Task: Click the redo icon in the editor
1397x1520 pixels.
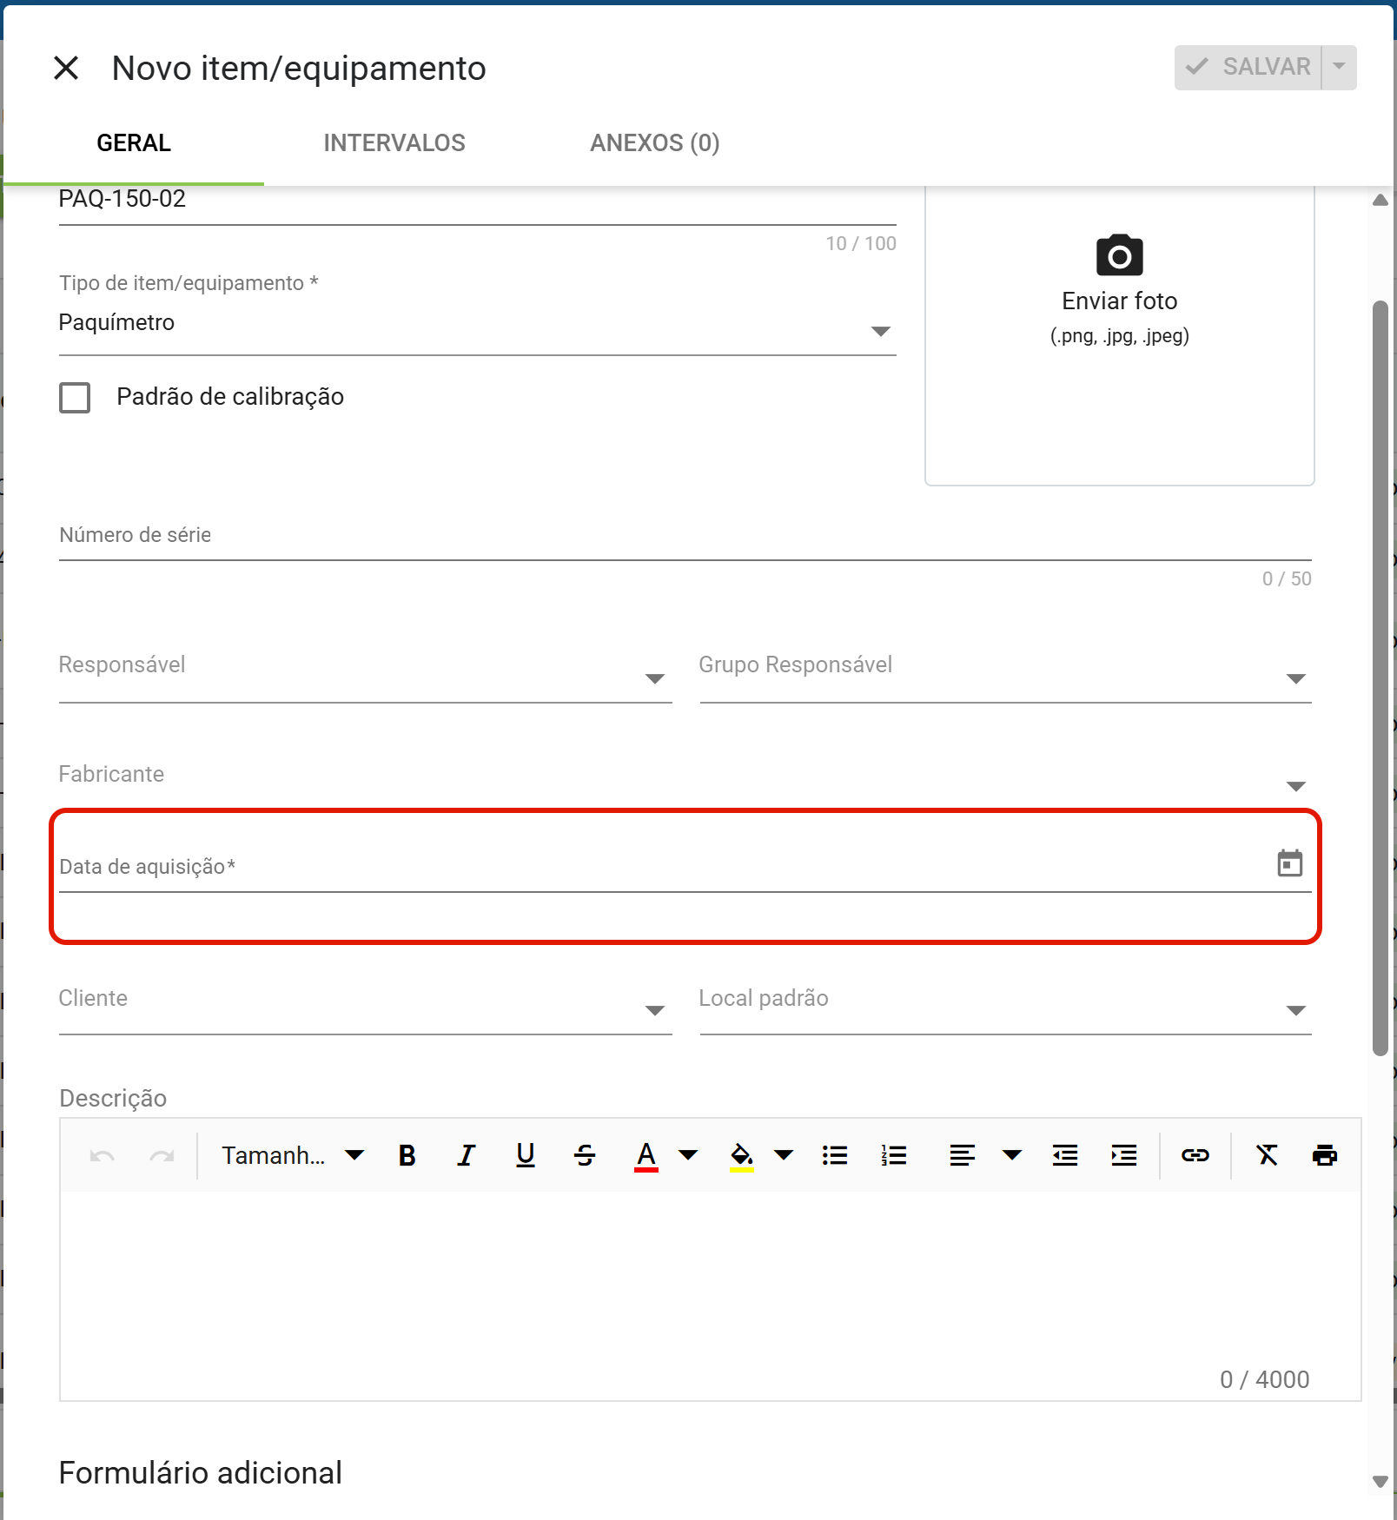Action: pyautogui.click(x=162, y=1155)
